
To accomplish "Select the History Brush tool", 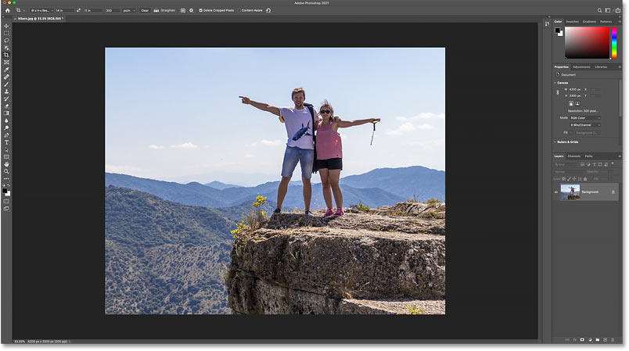I will click(6, 99).
